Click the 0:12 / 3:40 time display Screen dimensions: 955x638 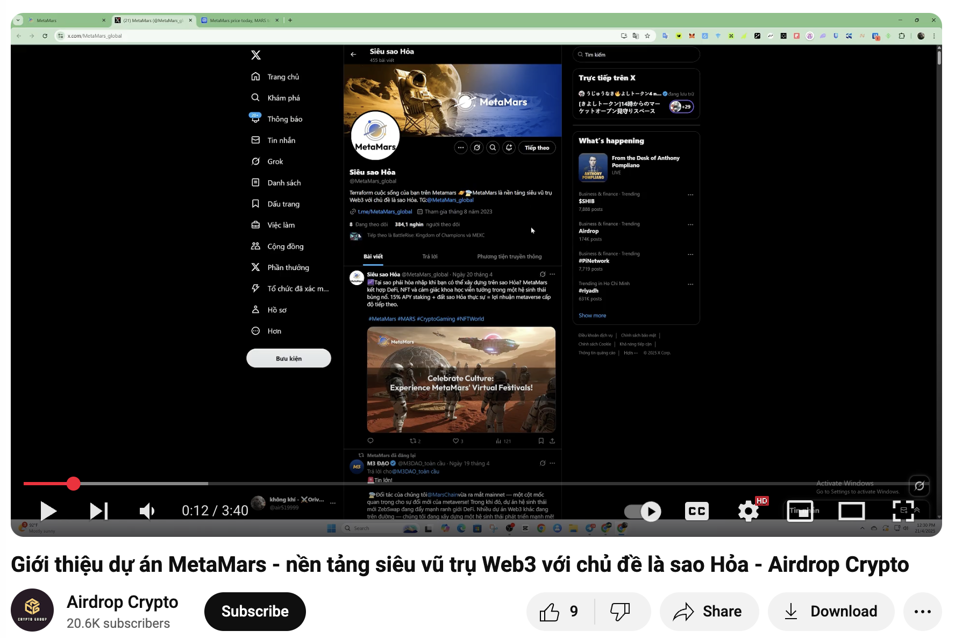[215, 511]
